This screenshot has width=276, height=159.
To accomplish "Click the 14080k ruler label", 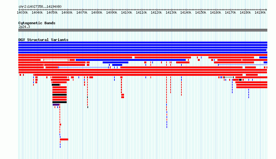I will point(97,12).
